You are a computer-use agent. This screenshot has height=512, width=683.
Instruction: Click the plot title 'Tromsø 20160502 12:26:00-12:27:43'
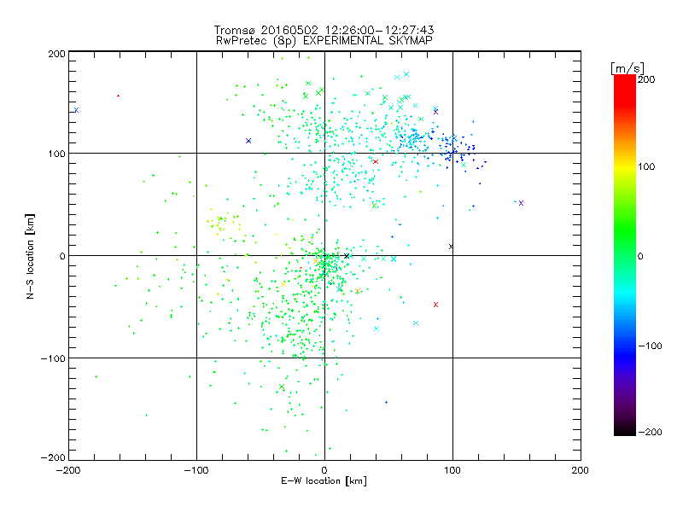tap(324, 30)
